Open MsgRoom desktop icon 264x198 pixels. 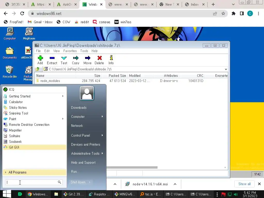click(x=29, y=34)
